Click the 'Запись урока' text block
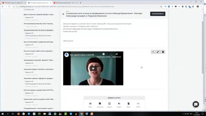This screenshot has height=116, width=206. (x=68, y=41)
